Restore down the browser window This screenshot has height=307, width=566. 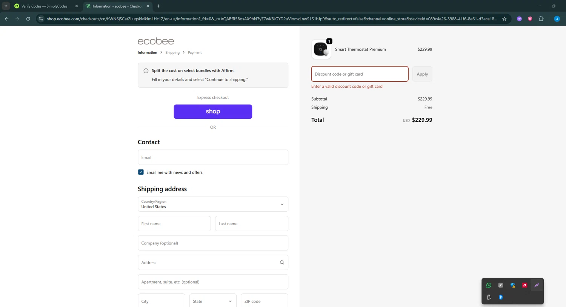554,6
